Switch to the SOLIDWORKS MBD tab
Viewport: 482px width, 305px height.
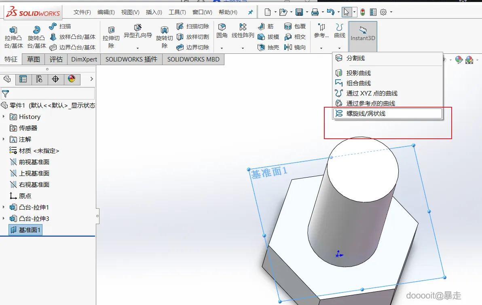pos(193,59)
